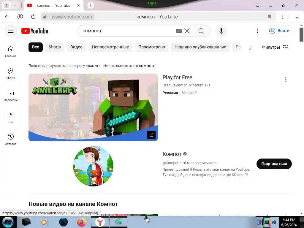Open YouTube settings three-dot menu
This screenshot has height=228, width=304.
(257, 31)
